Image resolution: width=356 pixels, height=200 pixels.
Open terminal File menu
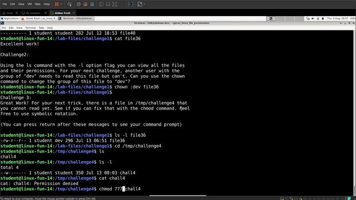4,28
